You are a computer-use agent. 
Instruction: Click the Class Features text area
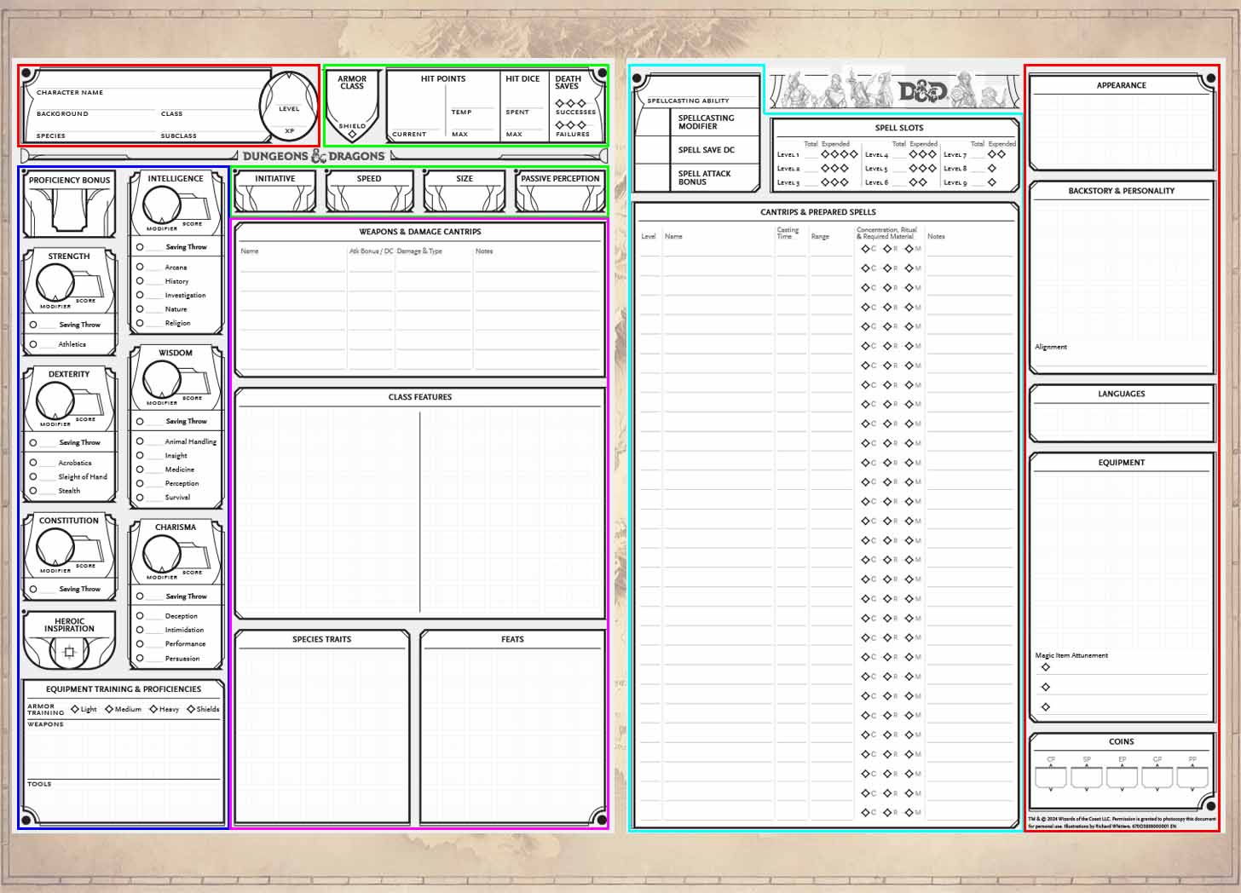(419, 510)
